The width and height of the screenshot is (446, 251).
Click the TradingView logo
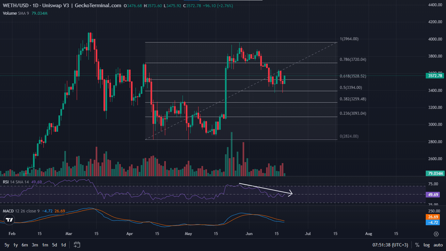(x=10, y=220)
